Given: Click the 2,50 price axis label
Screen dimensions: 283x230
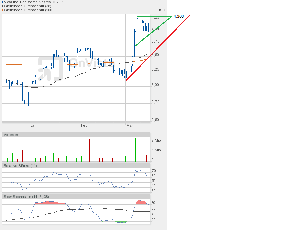Looking at the screenshot, I should click(155, 120).
